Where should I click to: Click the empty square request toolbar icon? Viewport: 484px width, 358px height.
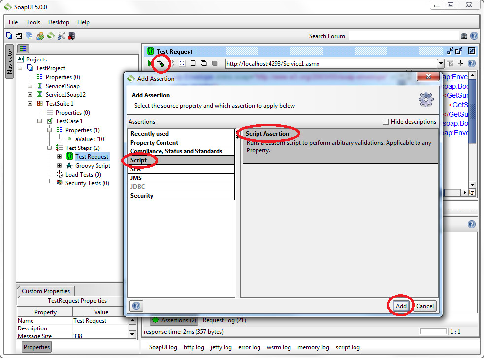click(x=193, y=63)
